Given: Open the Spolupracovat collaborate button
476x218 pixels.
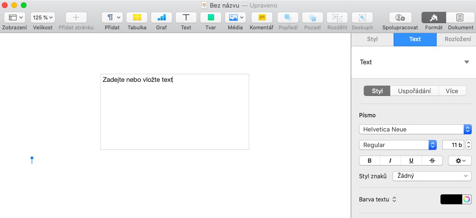Looking at the screenshot, I should pyautogui.click(x=400, y=17).
